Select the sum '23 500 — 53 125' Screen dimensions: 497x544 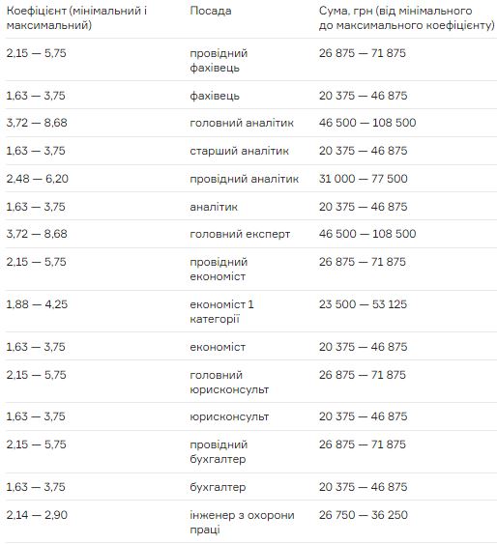pos(363,304)
